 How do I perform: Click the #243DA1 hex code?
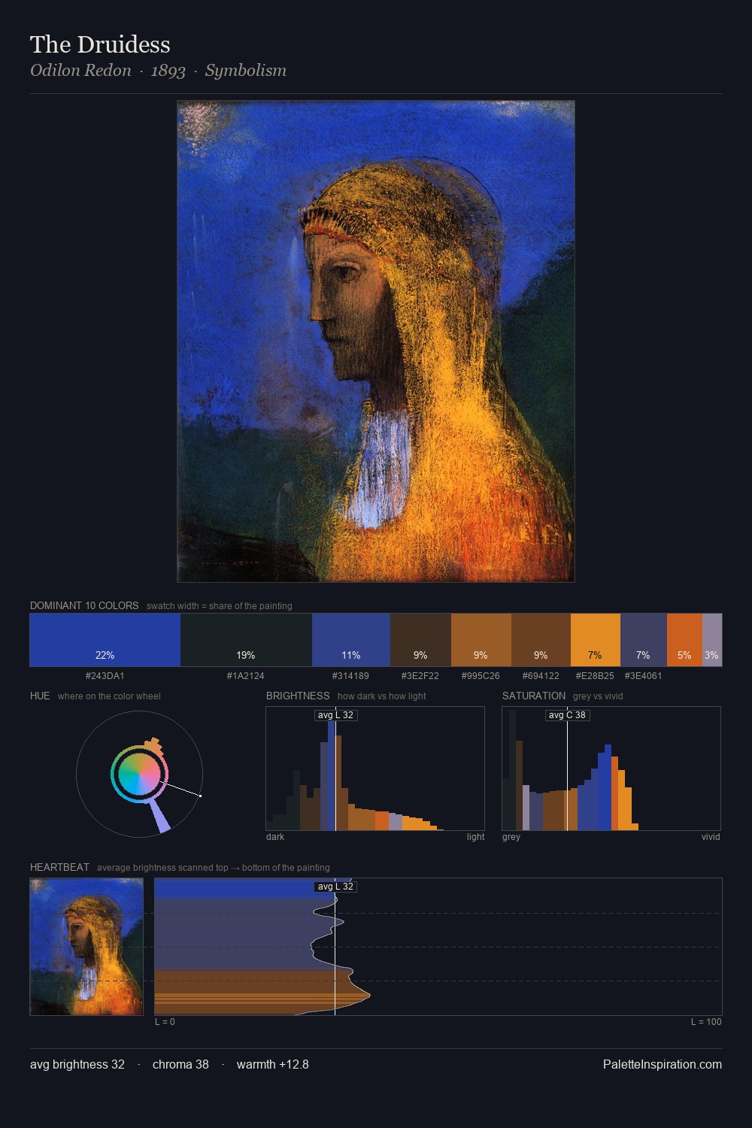tap(105, 676)
